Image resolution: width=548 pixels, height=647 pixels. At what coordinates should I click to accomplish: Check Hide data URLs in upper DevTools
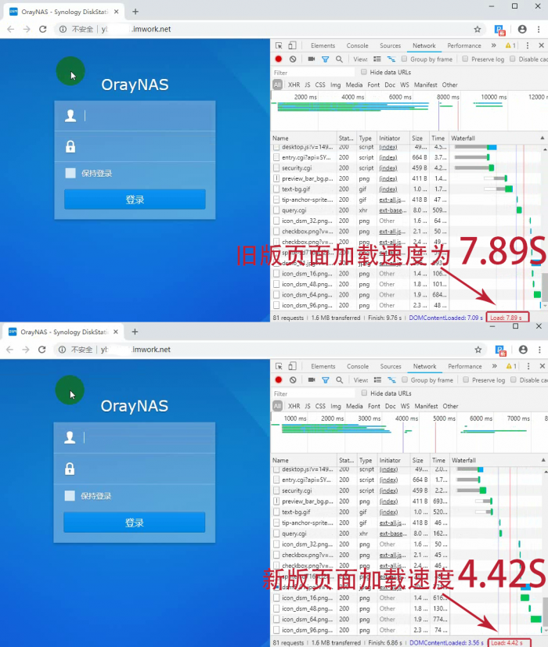pos(364,72)
